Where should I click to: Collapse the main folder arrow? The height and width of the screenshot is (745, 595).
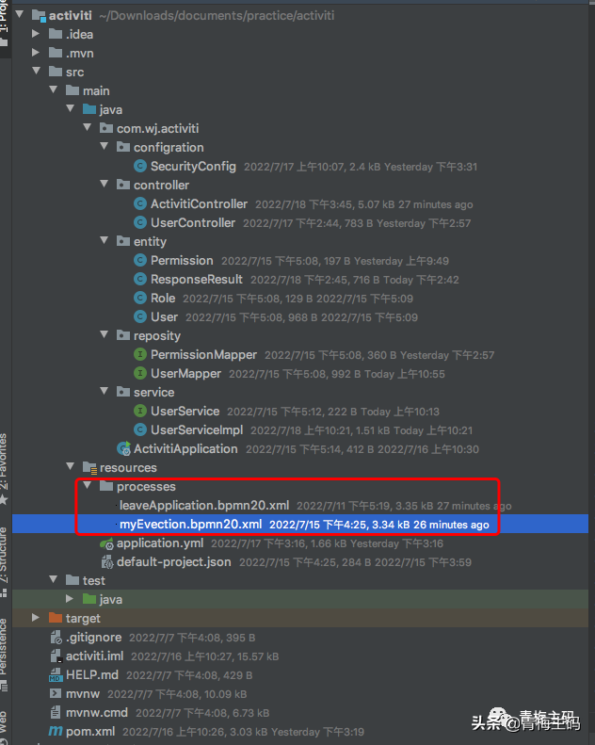pyautogui.click(x=53, y=89)
